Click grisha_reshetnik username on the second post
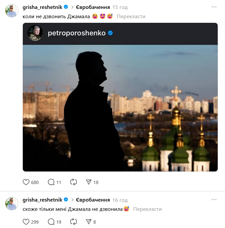 pyautogui.click(x=43, y=200)
